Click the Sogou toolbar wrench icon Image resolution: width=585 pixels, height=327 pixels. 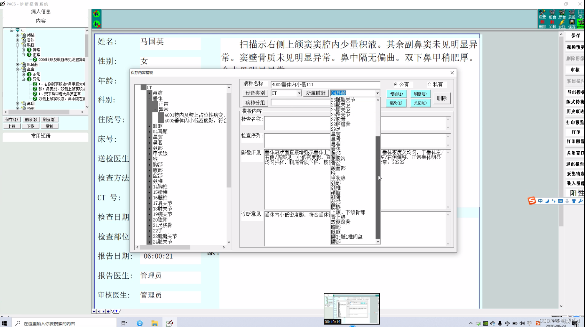[x=580, y=201]
